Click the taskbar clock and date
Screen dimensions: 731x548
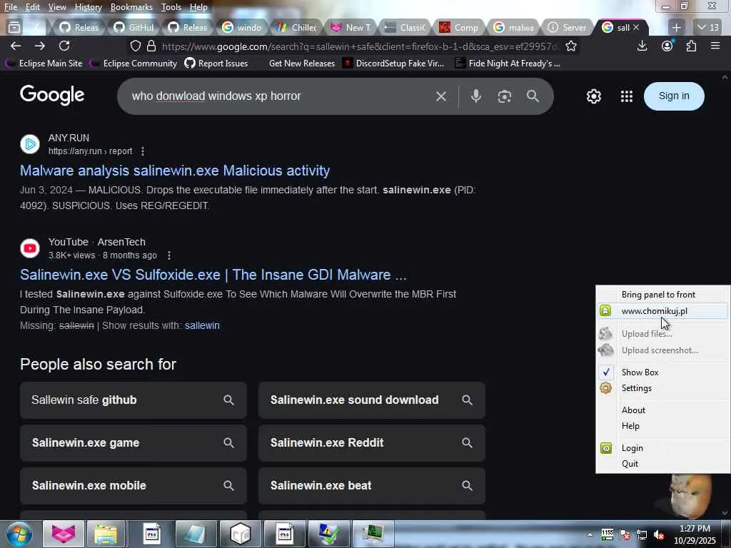point(695,534)
